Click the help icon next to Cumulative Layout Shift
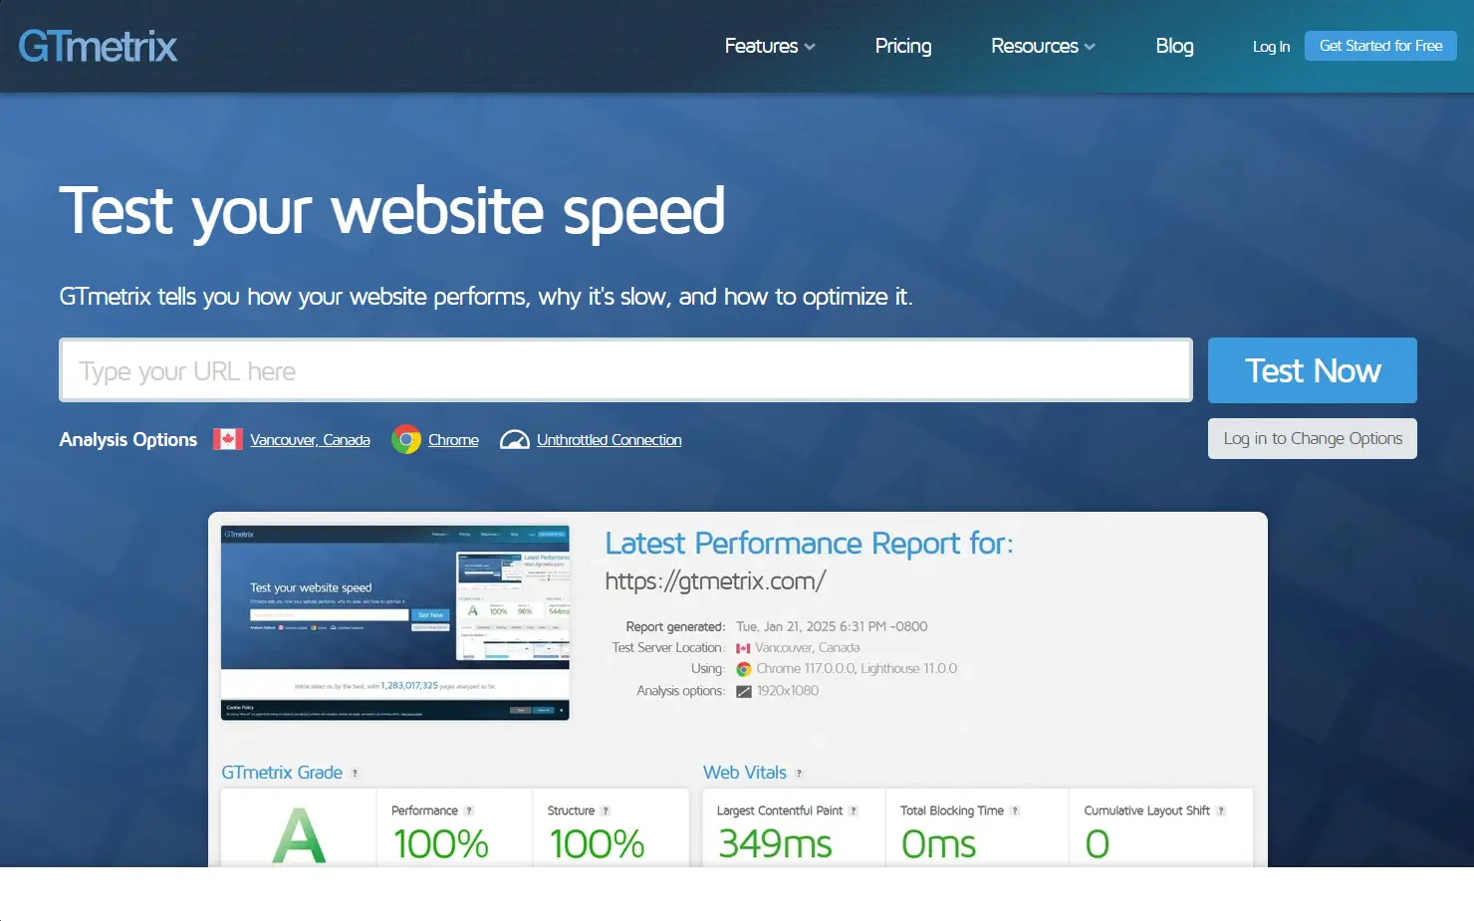This screenshot has height=921, width=1474. (1221, 810)
